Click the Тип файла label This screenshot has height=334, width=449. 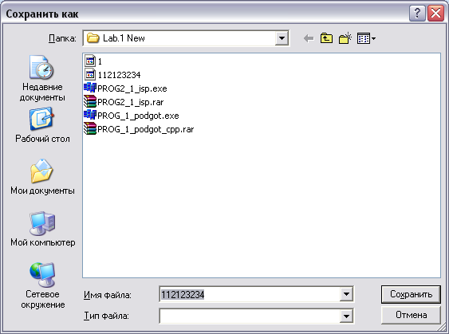tap(106, 316)
